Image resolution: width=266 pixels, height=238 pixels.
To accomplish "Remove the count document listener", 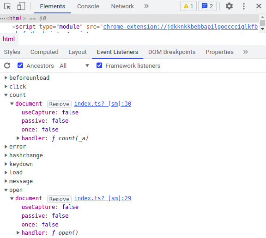I will point(60,104).
